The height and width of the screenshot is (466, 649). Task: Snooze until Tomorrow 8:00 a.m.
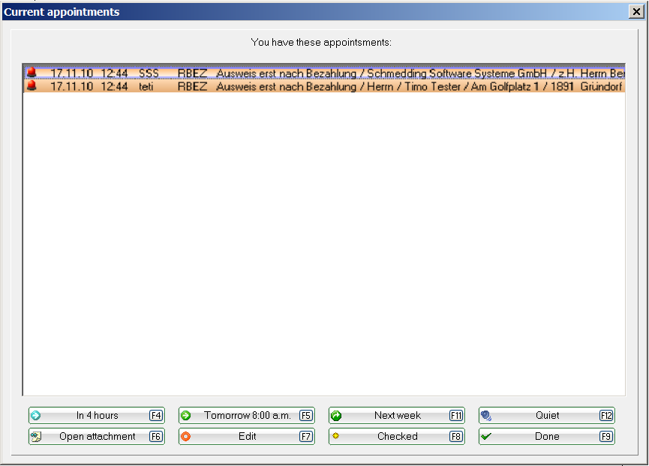(247, 415)
